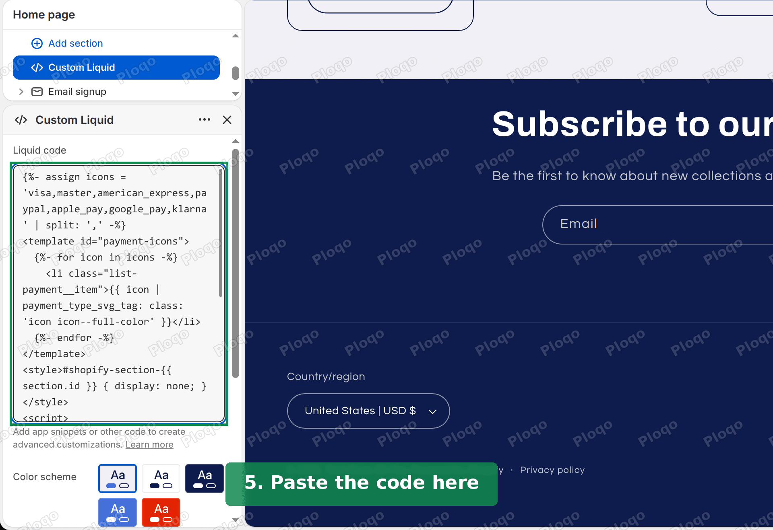Click code icon in selected Custom Liquid row

coord(37,68)
